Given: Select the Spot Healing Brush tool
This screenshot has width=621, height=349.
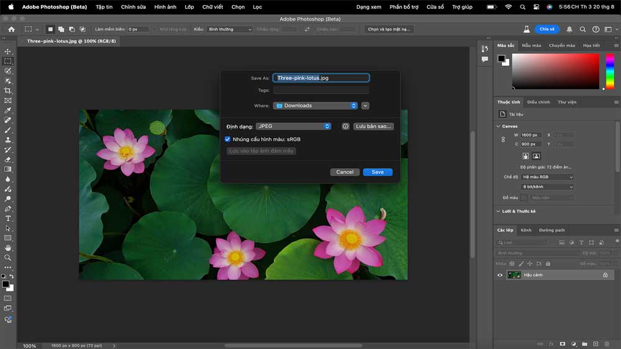Looking at the screenshot, I should pyautogui.click(x=8, y=120).
